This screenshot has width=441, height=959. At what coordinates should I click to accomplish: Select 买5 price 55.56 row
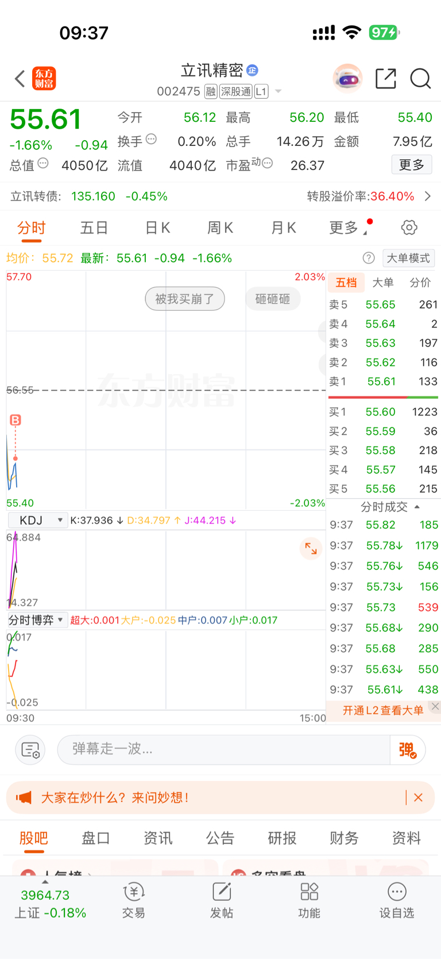pyautogui.click(x=383, y=489)
